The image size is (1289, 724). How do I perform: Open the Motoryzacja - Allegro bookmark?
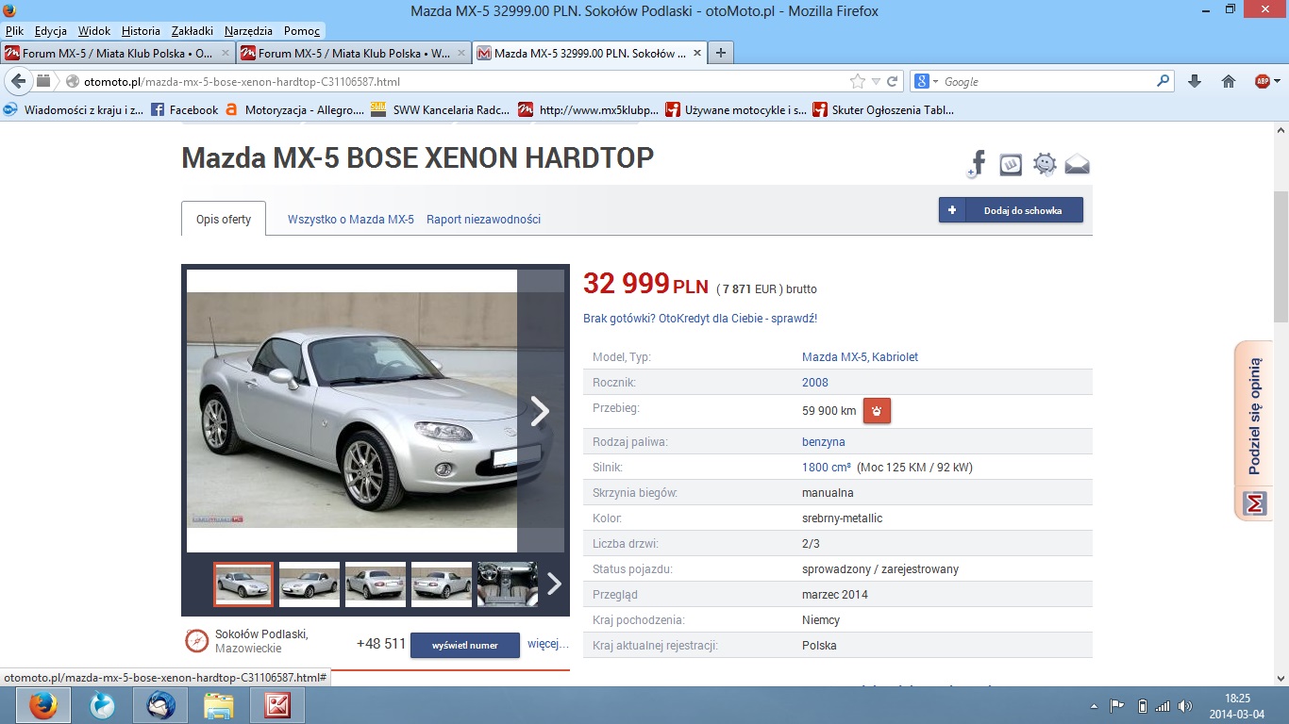(293, 109)
